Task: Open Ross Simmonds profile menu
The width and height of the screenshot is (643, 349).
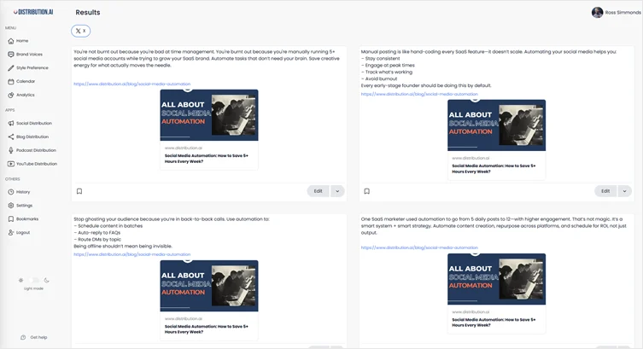Action: [x=614, y=12]
